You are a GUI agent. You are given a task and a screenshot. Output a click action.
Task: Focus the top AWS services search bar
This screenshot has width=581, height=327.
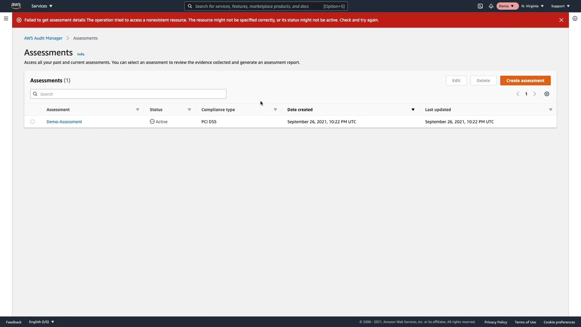266,6
